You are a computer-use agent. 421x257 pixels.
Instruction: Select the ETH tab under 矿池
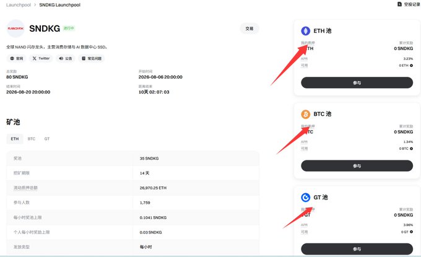(x=15, y=139)
